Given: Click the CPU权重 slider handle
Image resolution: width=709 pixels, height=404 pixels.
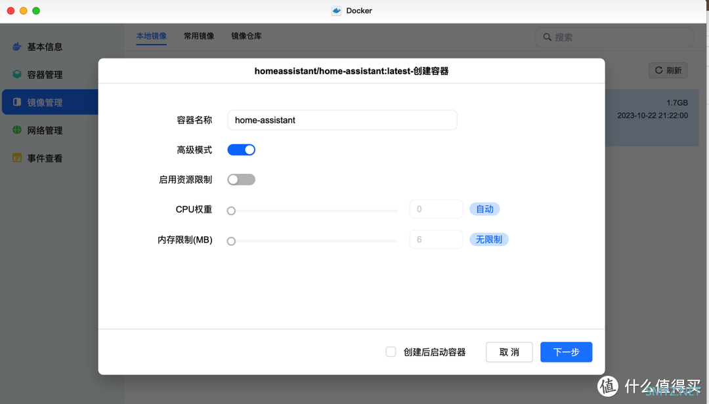Looking at the screenshot, I should click(x=231, y=211).
